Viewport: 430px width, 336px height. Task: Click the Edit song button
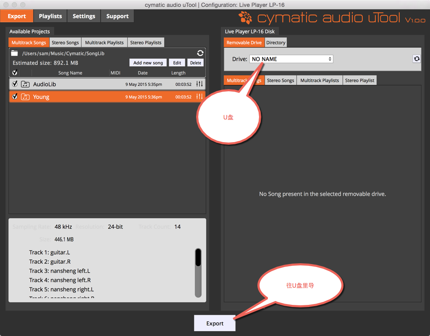click(x=177, y=63)
